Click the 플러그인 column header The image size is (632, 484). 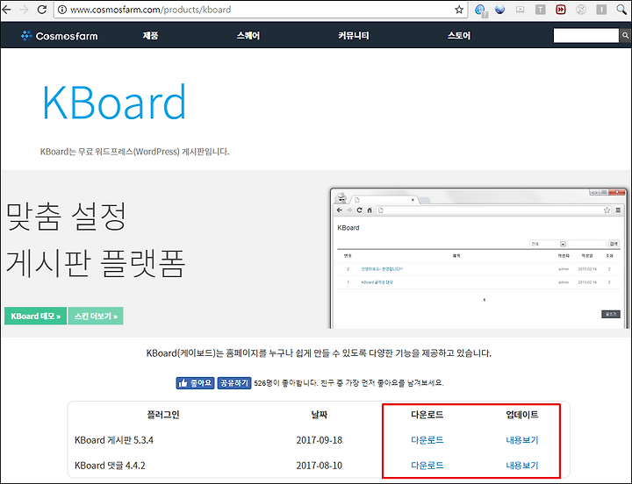pos(163,415)
